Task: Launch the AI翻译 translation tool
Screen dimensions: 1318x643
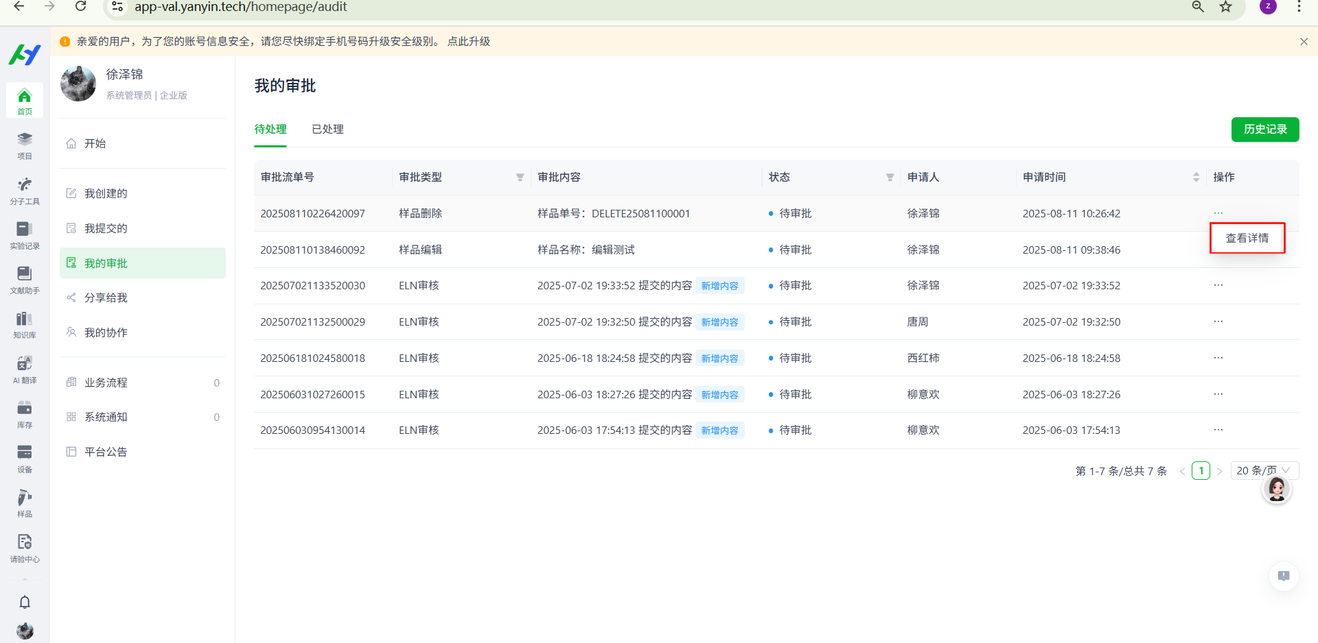Action: coord(24,369)
